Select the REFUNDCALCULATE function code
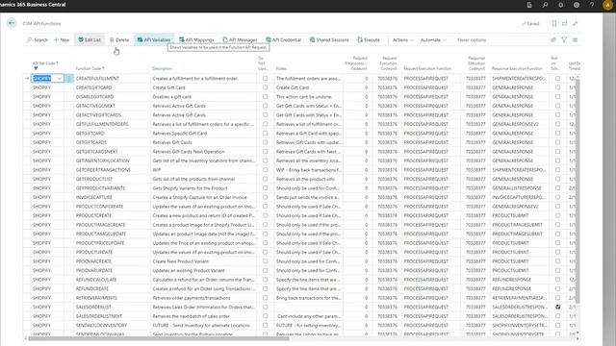The image size is (616, 346). (x=96, y=280)
